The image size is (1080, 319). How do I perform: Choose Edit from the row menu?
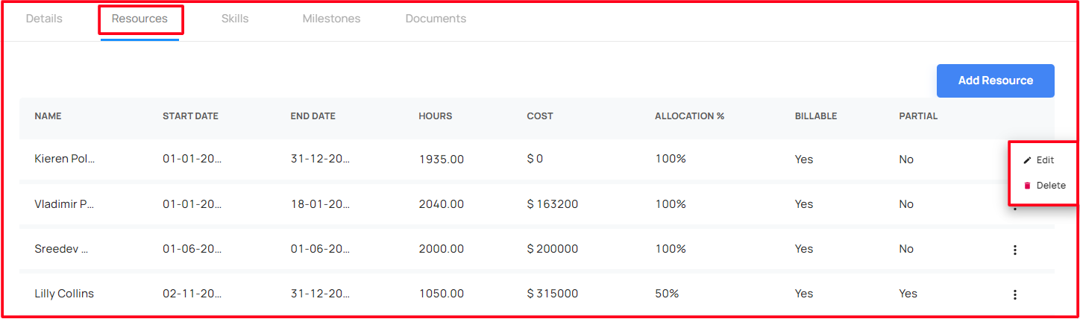(1038, 160)
